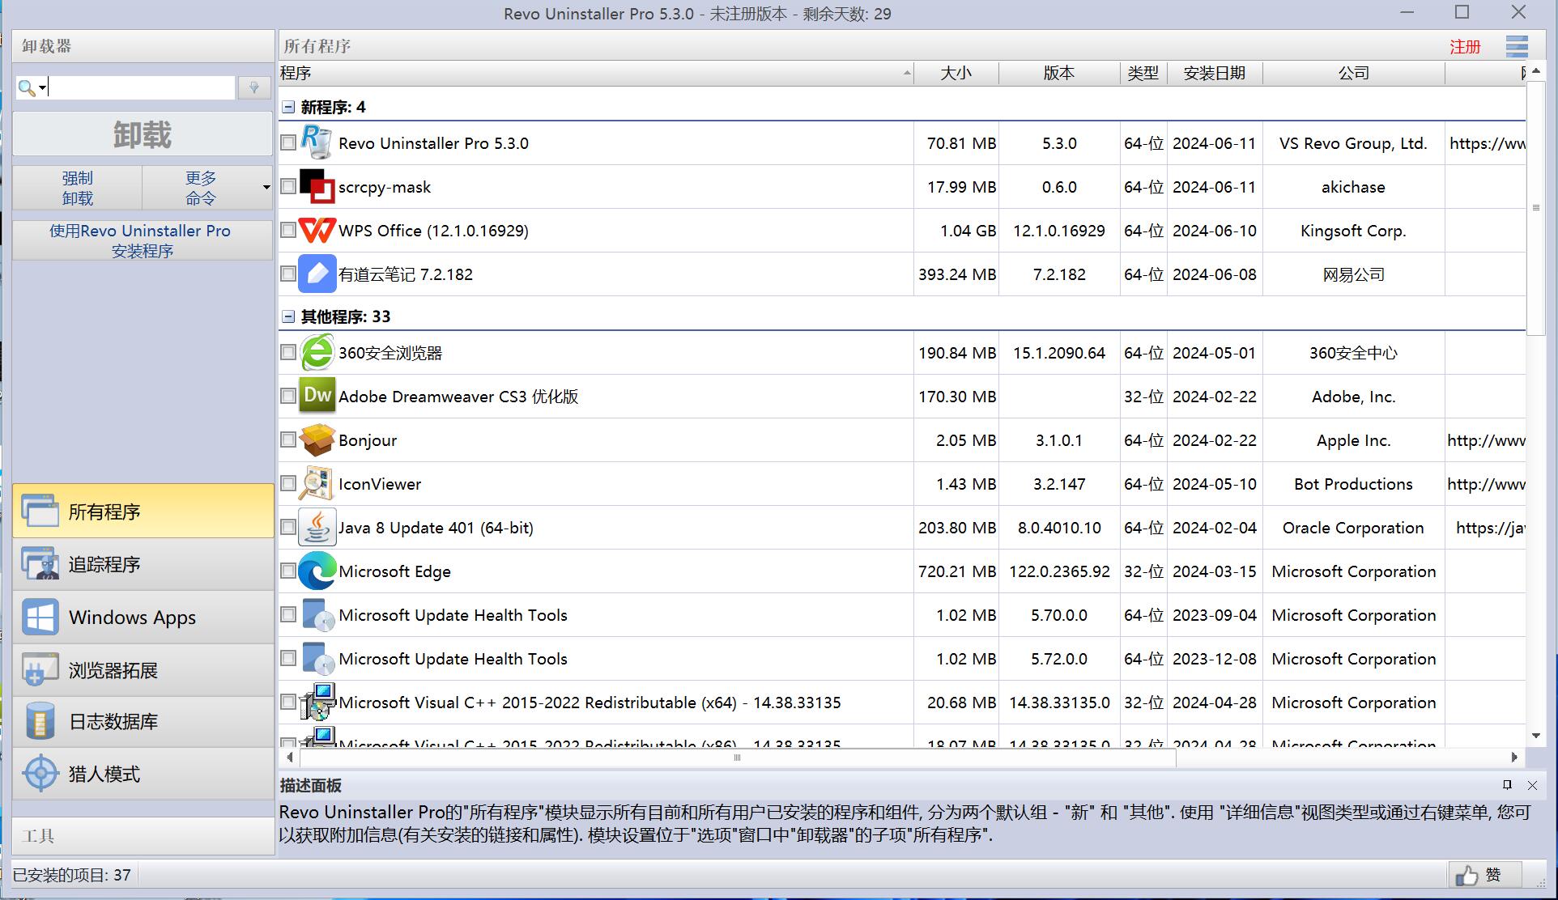
Task: Sort by 类型 column header
Action: point(1143,73)
